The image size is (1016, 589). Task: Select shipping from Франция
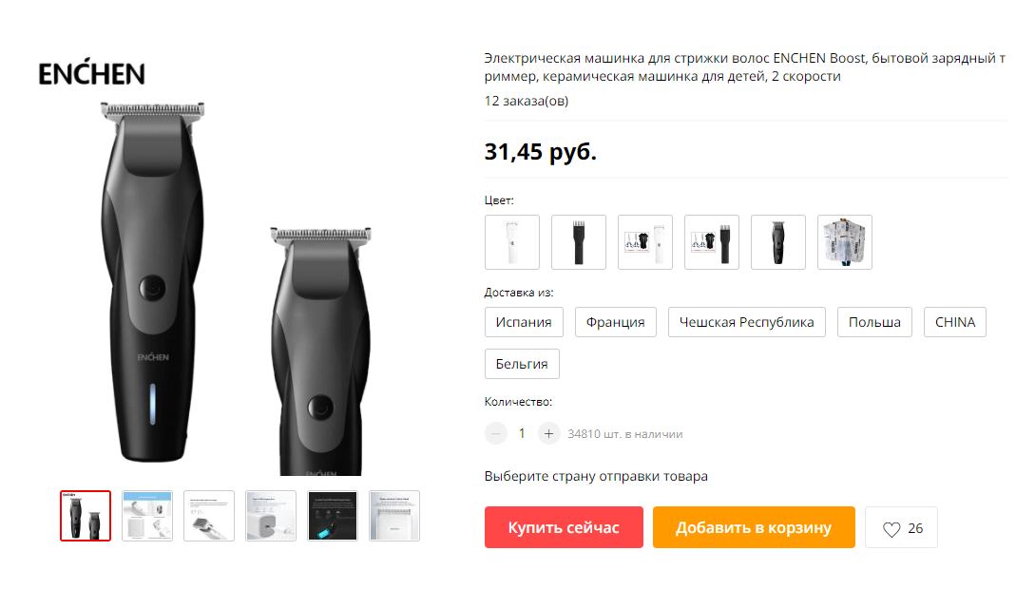(616, 322)
